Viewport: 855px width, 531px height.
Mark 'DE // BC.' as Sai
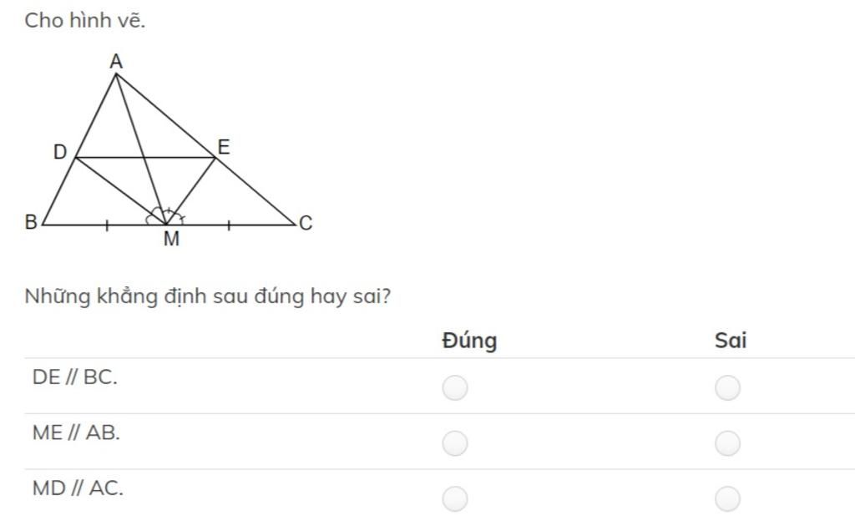[x=727, y=387]
